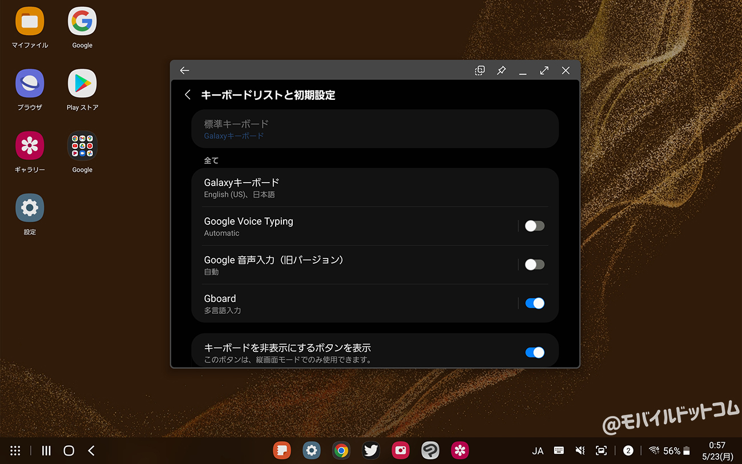Open マイファイル app on desktop
The width and height of the screenshot is (742, 464).
point(30,22)
